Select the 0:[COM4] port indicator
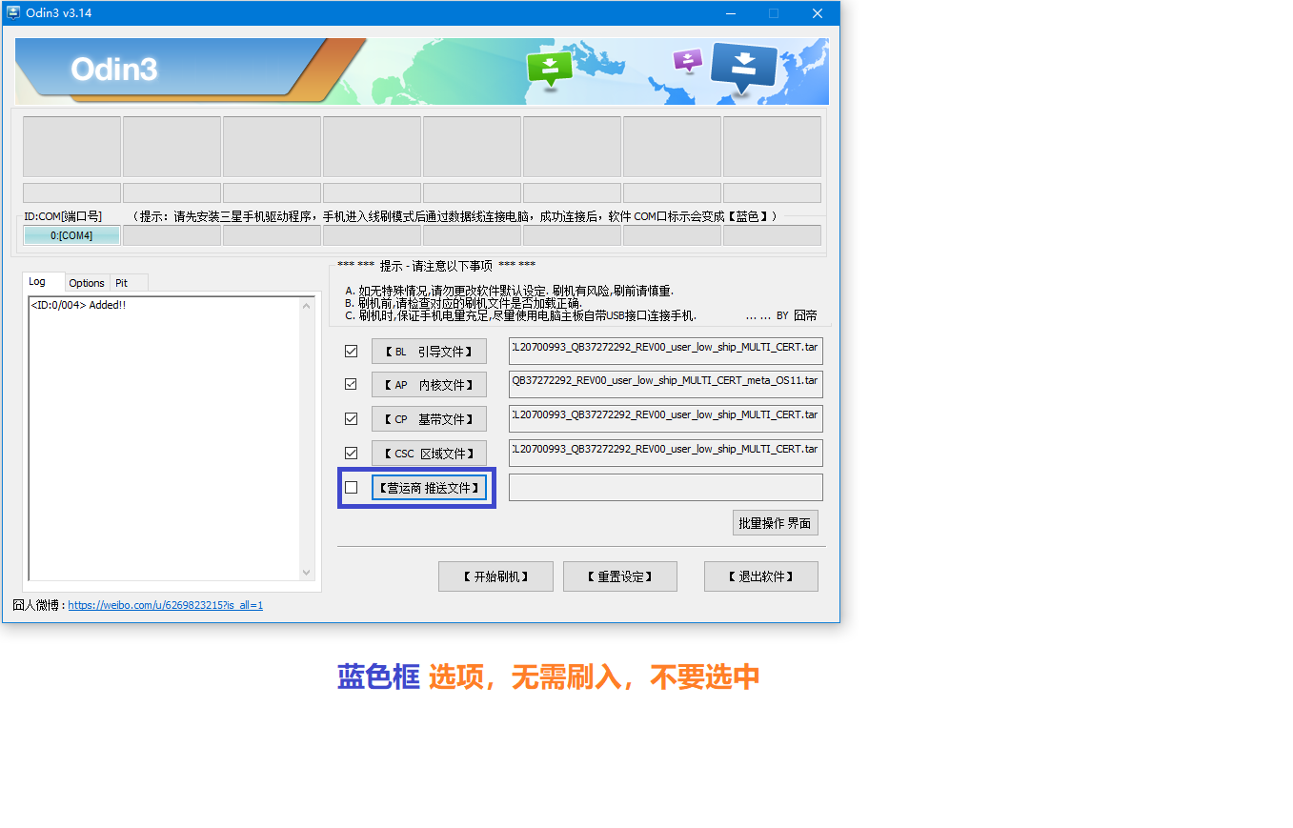 [71, 235]
